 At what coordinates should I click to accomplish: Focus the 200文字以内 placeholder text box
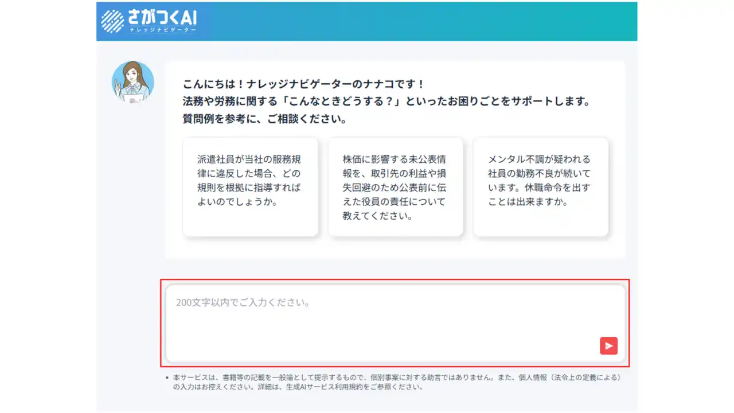243,302
